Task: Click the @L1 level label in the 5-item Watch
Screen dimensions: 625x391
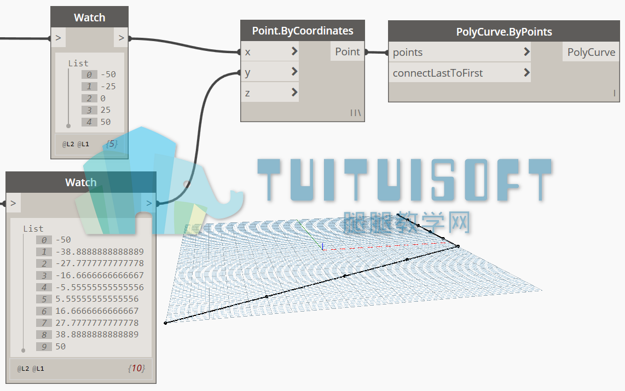Action: (83, 144)
